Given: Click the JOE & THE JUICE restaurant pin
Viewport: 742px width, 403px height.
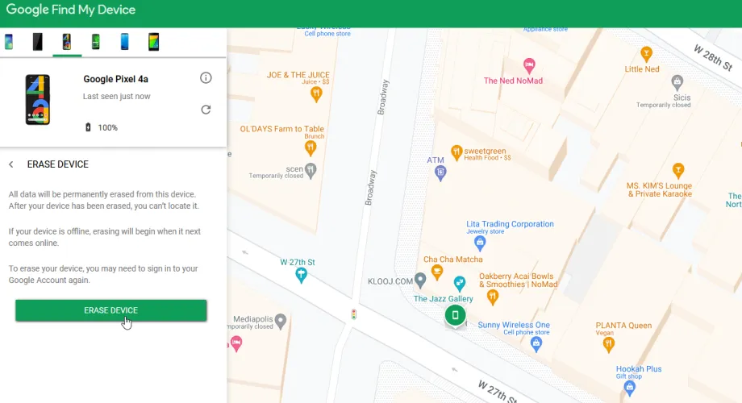Looking at the screenshot, I should tap(317, 94).
